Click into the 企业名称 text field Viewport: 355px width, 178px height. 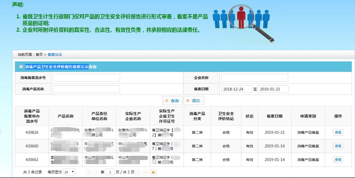(255, 78)
